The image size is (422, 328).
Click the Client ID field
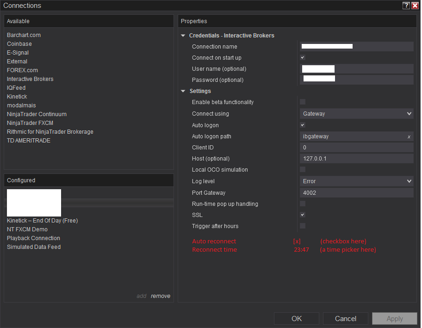point(357,148)
